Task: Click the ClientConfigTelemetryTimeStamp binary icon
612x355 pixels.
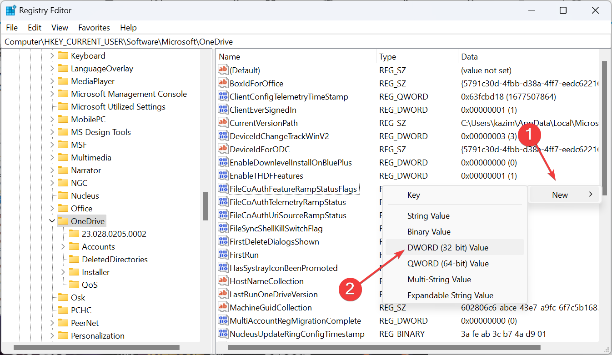Action: (223, 96)
